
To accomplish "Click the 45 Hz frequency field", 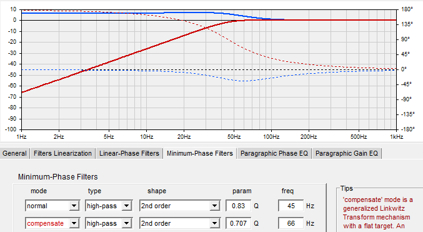I will point(291,206).
